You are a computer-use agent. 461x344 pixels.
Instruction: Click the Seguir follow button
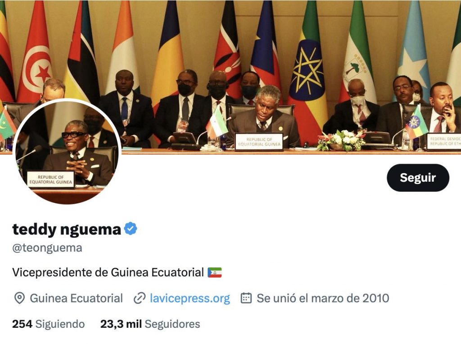pyautogui.click(x=418, y=178)
